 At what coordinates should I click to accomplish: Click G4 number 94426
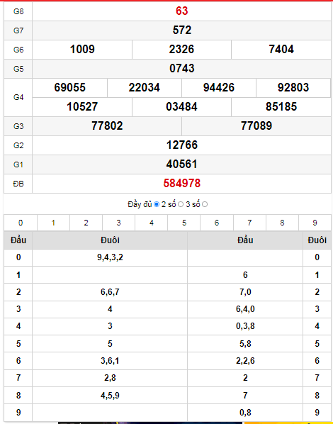click(x=219, y=88)
